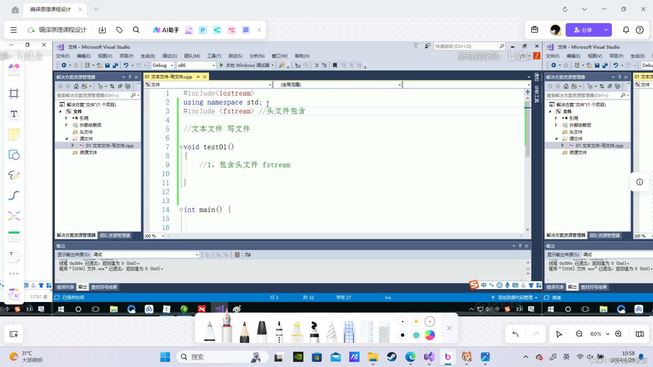The width and height of the screenshot is (653, 367).
Task: Expand the share button dropdown arrow
Action: [606, 30]
